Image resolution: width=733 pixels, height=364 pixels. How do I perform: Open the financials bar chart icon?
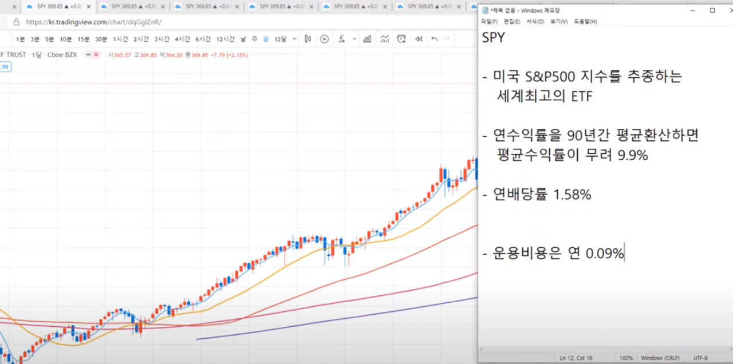pyautogui.click(x=367, y=39)
